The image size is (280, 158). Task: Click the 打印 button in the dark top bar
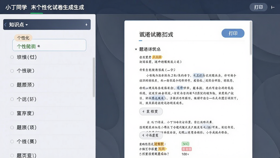click(x=258, y=7)
